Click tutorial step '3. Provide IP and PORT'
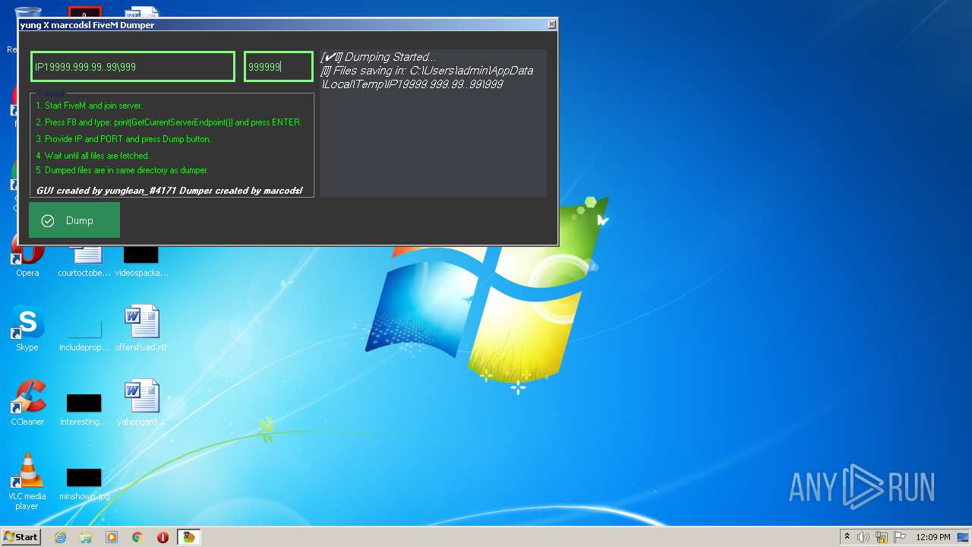This screenshot has height=547, width=972. [x=123, y=139]
